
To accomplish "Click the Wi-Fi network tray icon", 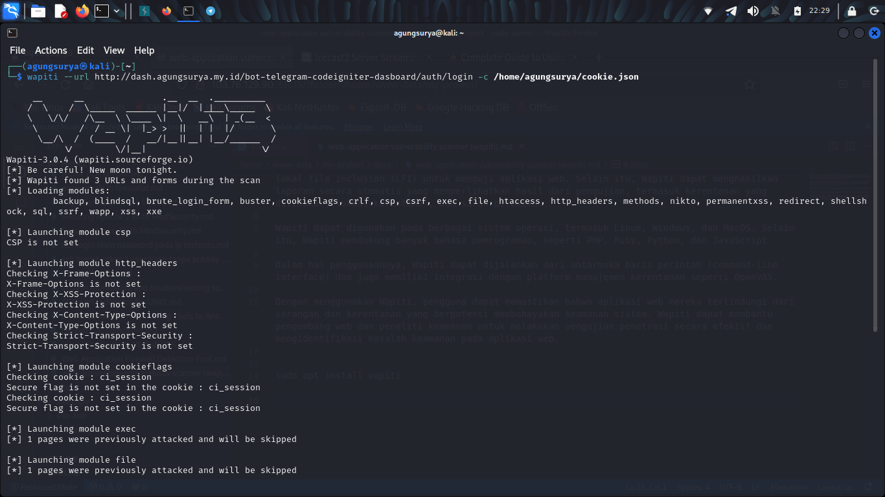I will point(708,11).
